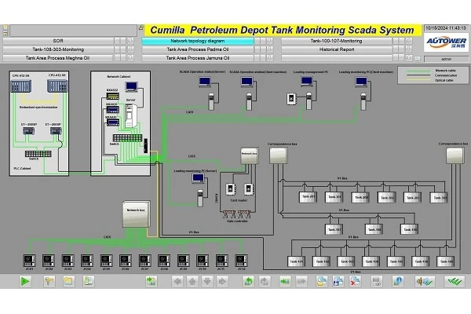This screenshot has width=471, height=314.
Task: Click the small Network box near the card readers
Action: tap(250, 155)
